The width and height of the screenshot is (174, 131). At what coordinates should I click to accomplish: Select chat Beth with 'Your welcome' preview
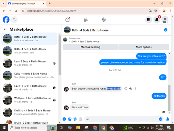click(x=29, y=39)
